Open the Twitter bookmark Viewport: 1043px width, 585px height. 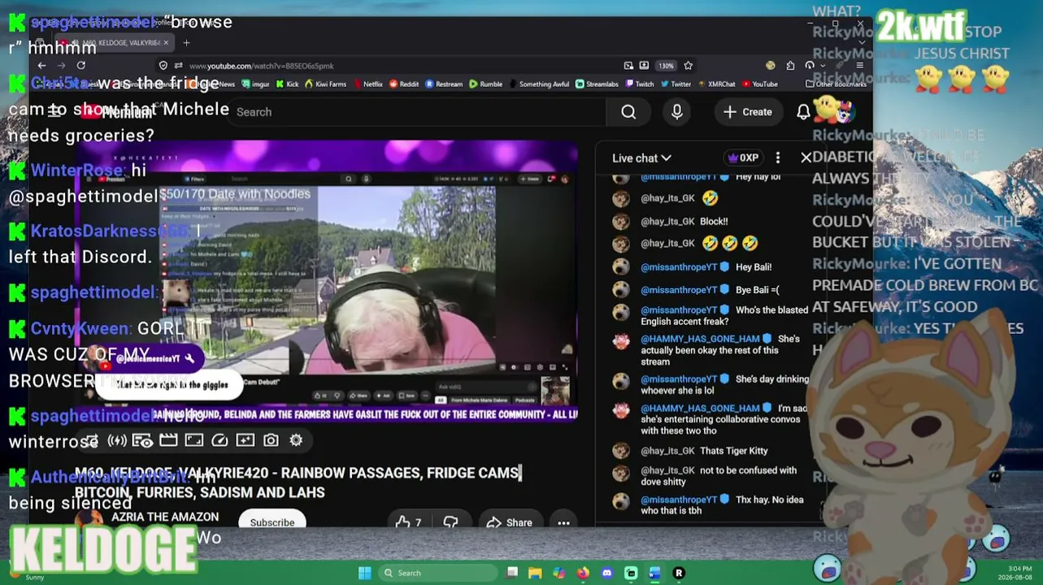click(676, 84)
